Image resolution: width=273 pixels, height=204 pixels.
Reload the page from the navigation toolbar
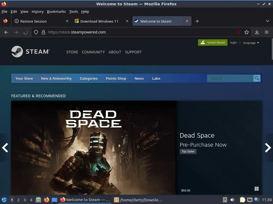point(25,32)
